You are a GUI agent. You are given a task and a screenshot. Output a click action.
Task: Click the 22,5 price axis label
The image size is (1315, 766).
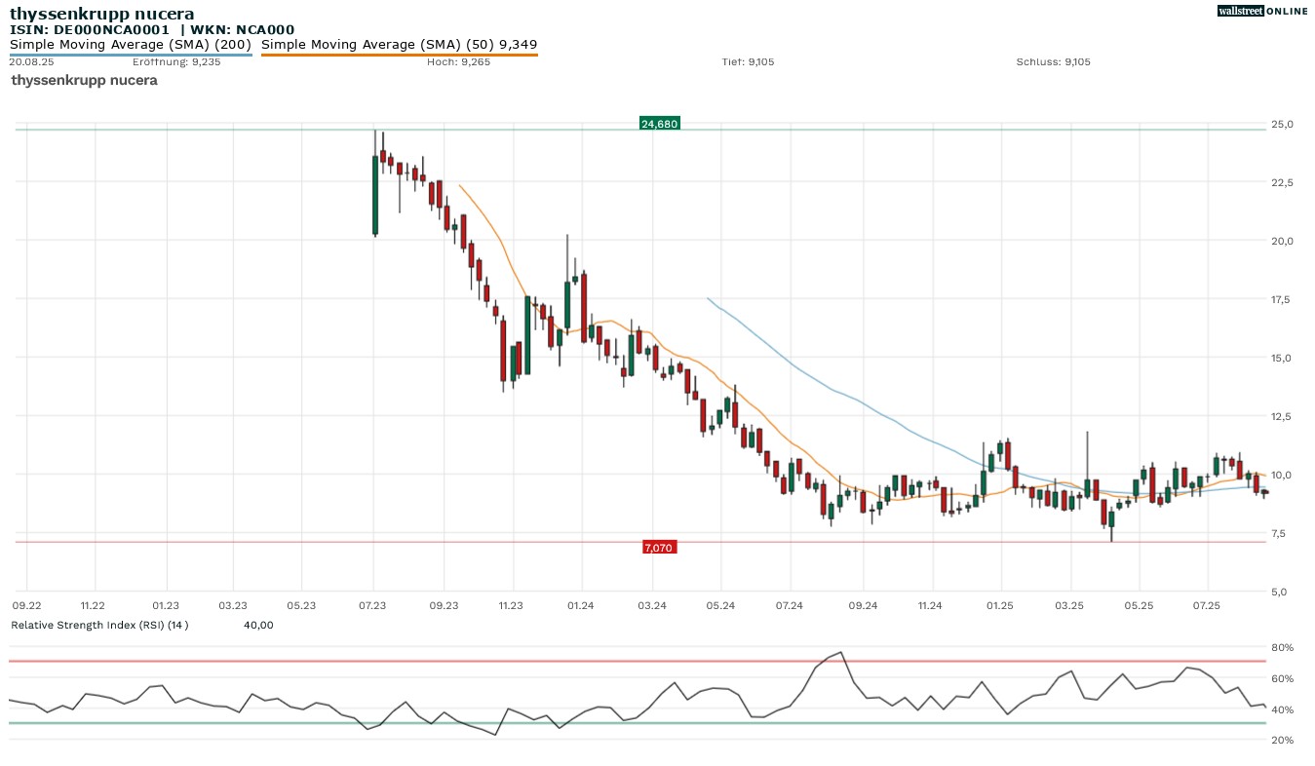1283,182
